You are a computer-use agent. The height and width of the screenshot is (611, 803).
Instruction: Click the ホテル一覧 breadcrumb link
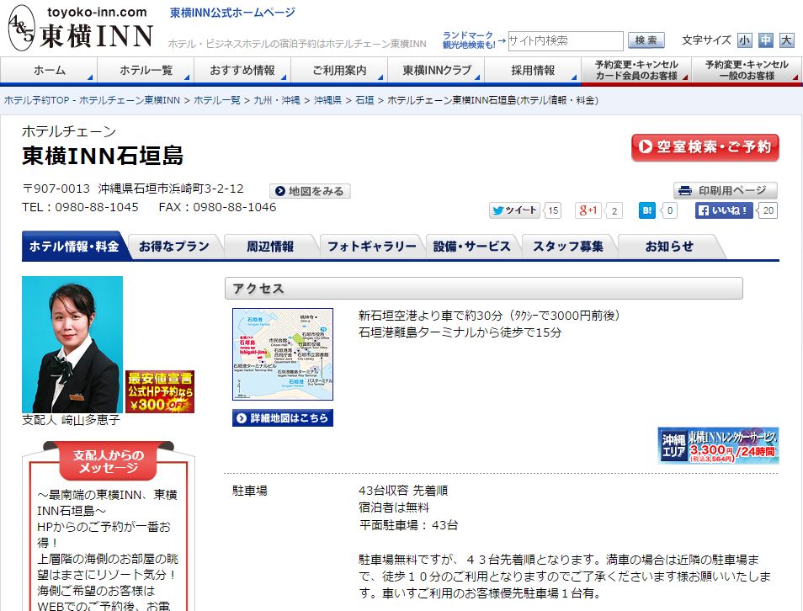point(217,100)
